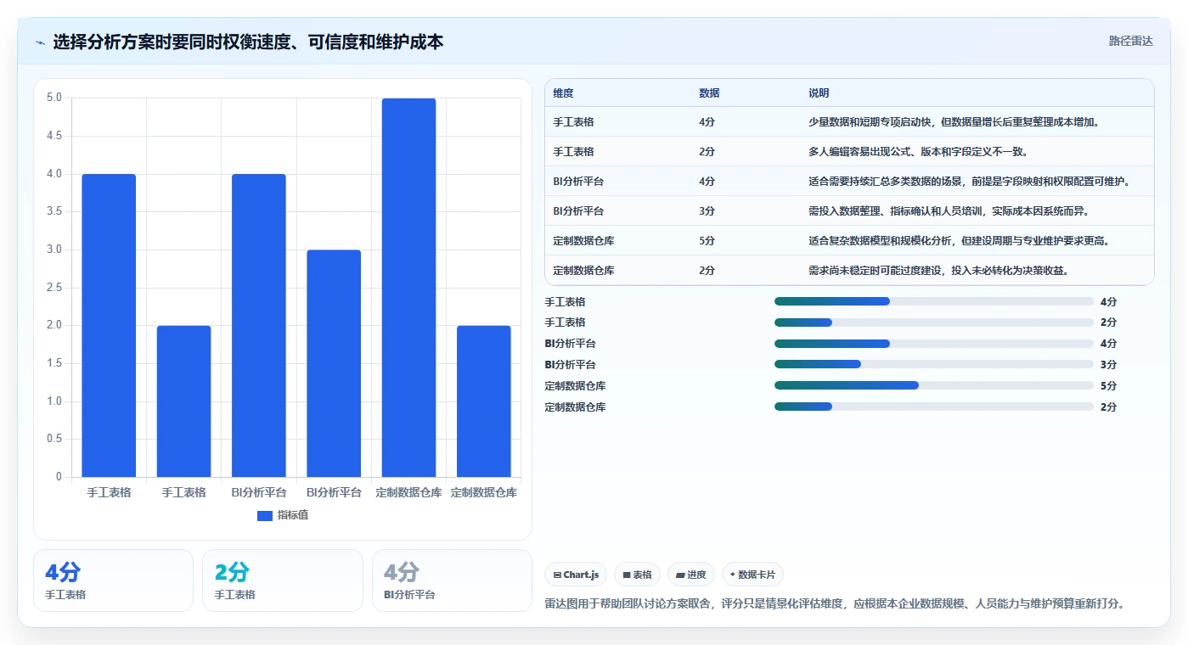Click the 0.5 y-axis label

click(x=54, y=439)
